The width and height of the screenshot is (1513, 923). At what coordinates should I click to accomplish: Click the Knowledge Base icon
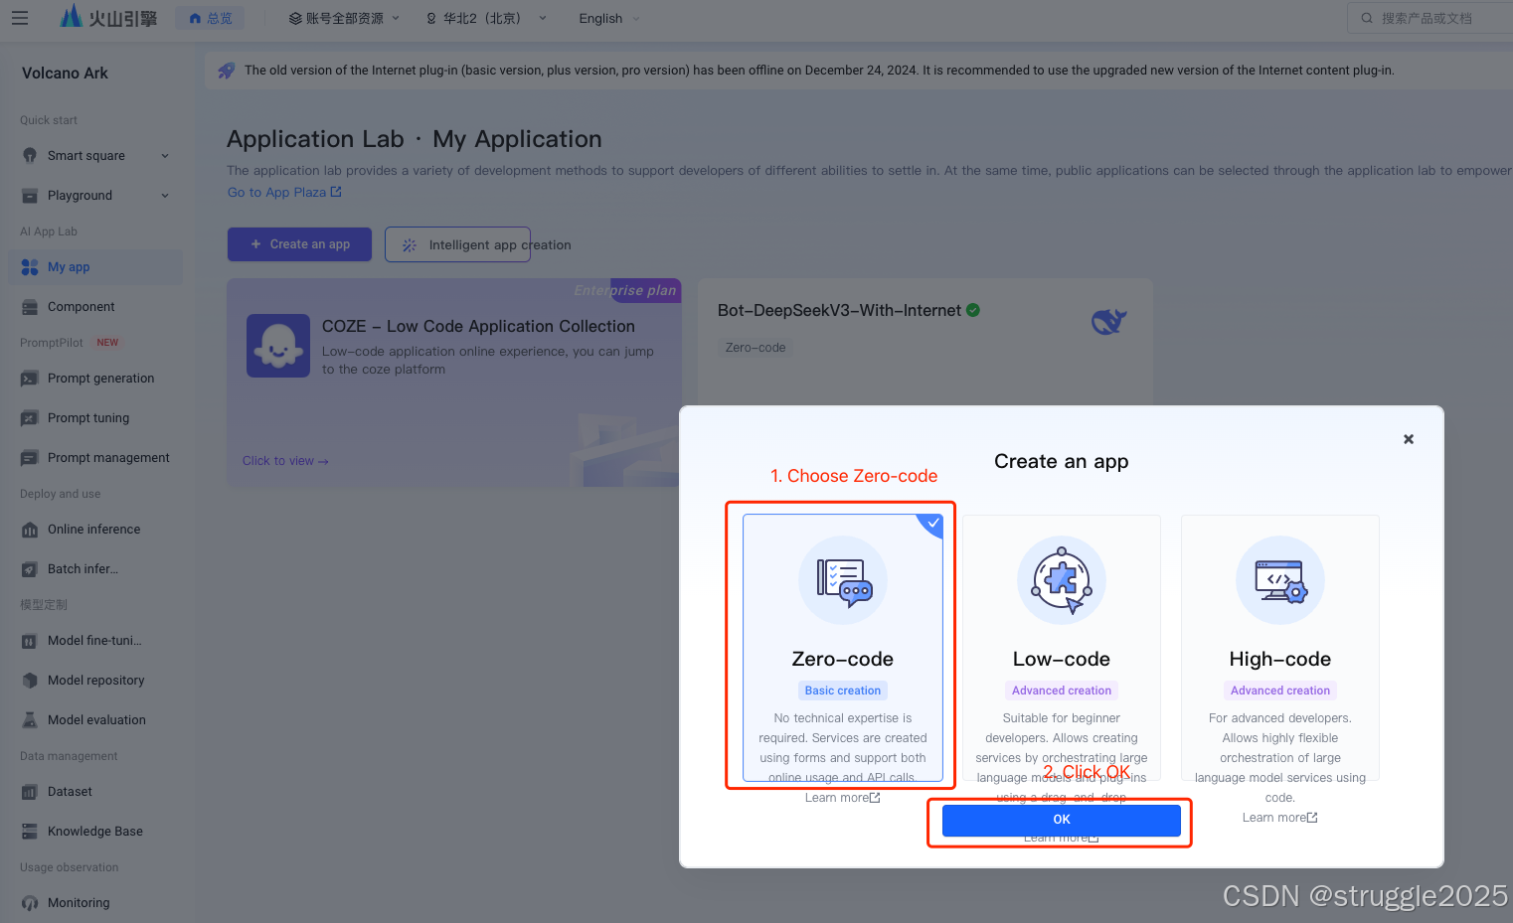click(x=30, y=832)
